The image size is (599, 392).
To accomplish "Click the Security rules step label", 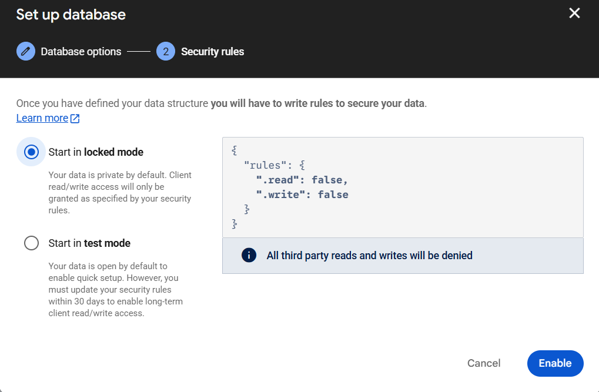I will pyautogui.click(x=212, y=52).
